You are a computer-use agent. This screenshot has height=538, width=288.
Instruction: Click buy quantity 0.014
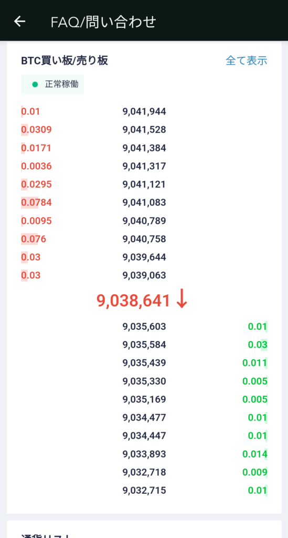click(x=255, y=454)
